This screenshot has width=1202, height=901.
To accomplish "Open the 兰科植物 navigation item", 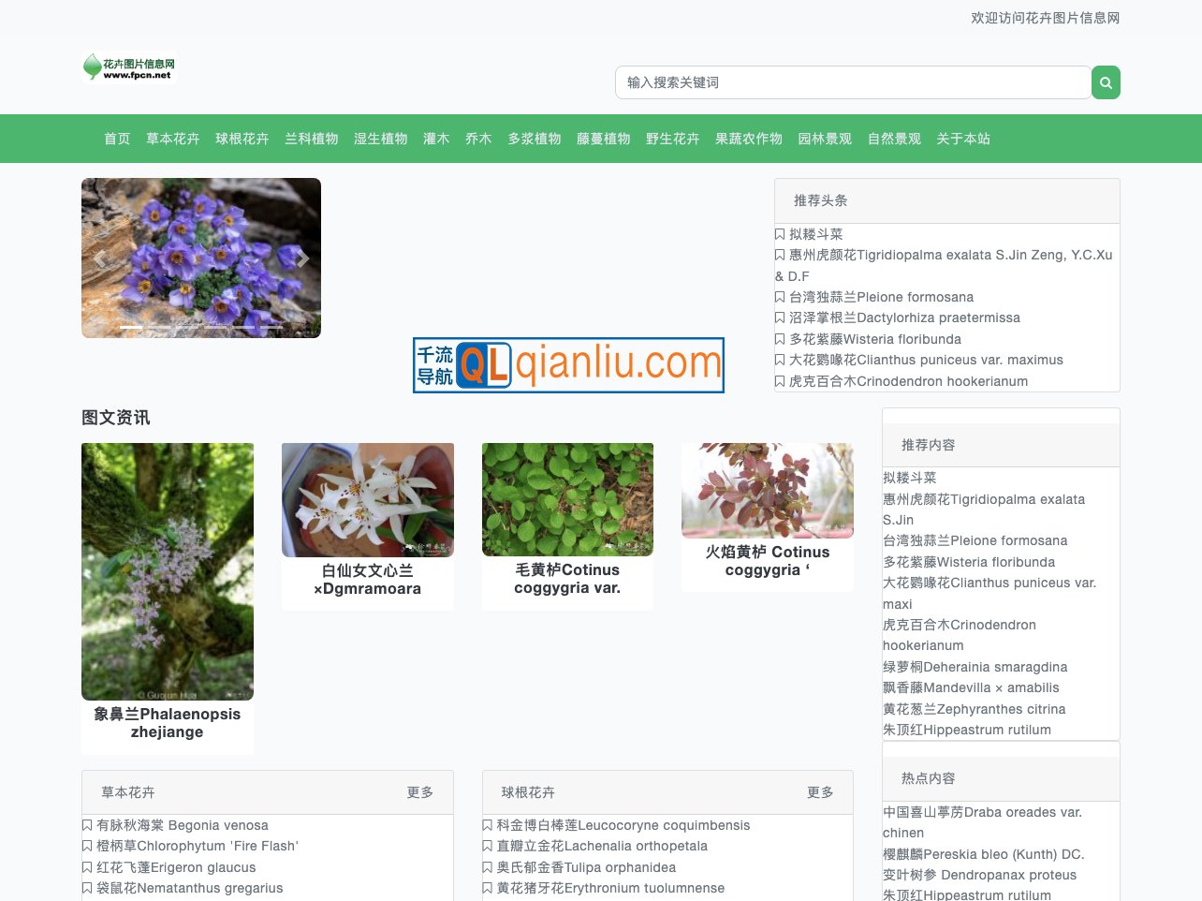I will pos(312,139).
